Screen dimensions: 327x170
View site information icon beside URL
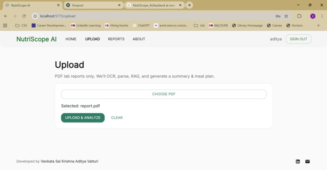(35, 16)
